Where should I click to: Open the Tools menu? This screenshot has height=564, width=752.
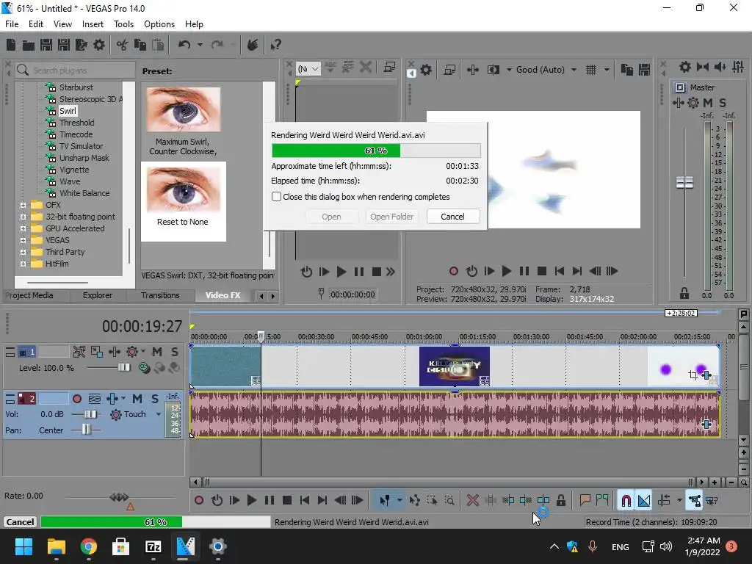click(x=123, y=24)
